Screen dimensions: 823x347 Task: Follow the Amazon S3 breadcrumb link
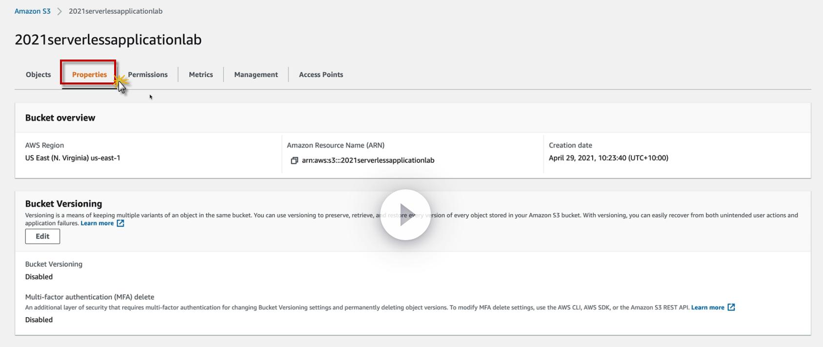(x=33, y=11)
